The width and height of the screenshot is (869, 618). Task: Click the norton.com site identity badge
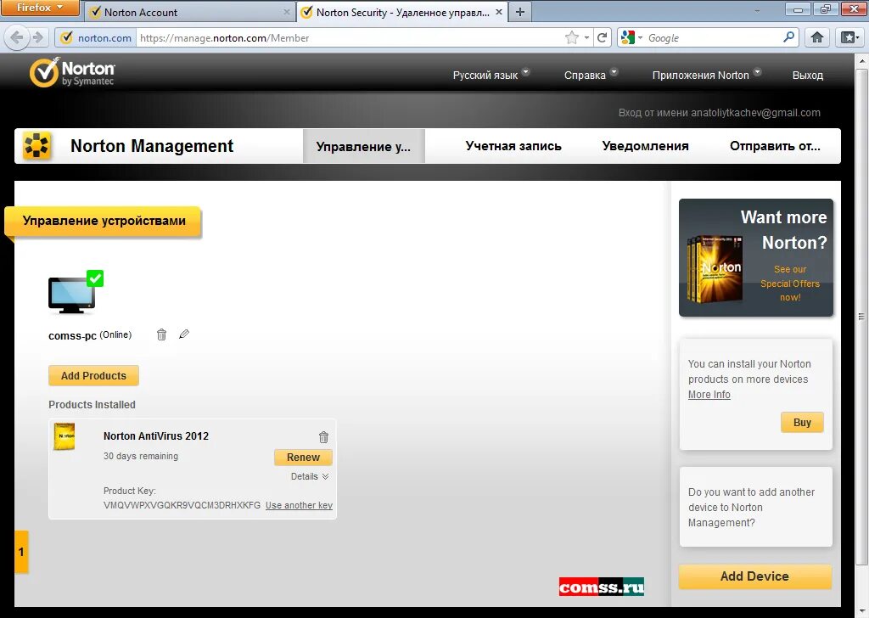[x=97, y=37]
